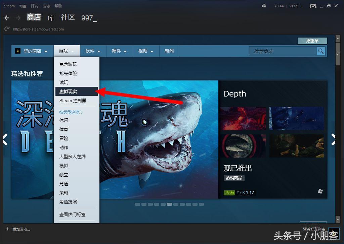Click the highlighted sixth carousel indicator
Viewport: 344px width, 244px height.
169,204
